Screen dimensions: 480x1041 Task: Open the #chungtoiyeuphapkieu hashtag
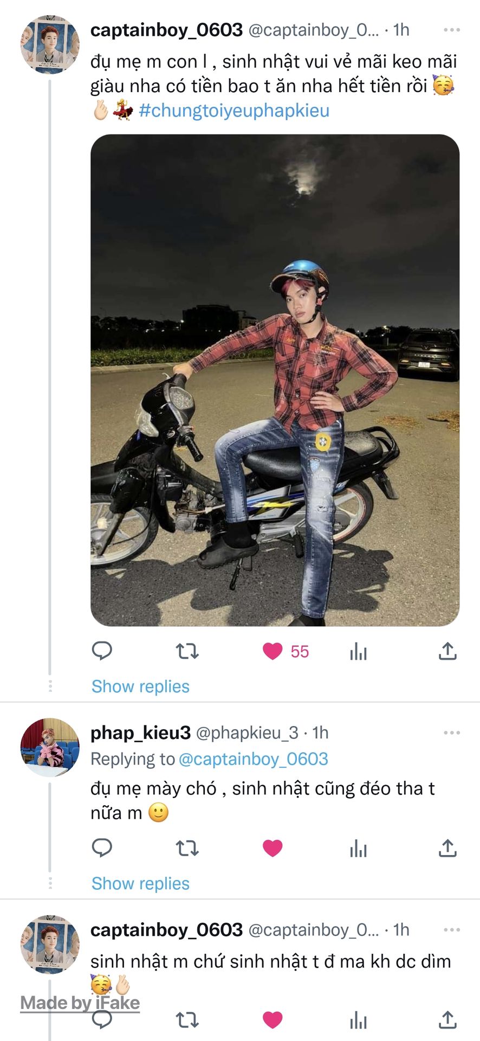tap(234, 111)
